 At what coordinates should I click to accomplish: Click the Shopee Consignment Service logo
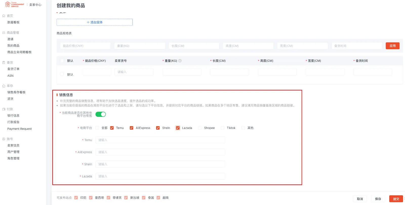click(x=15, y=5)
